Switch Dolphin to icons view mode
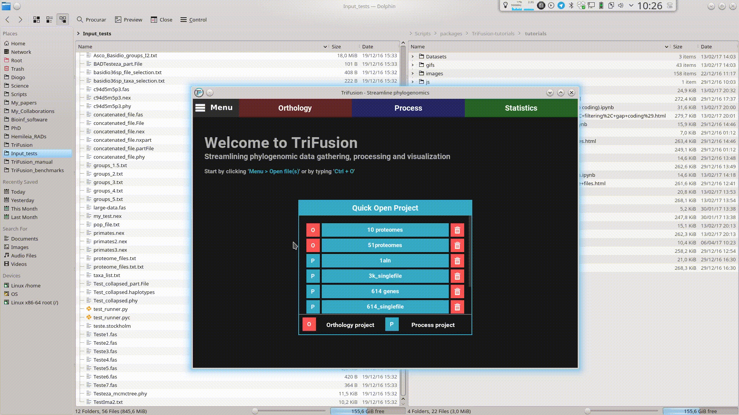This screenshot has width=739, height=415. point(37,20)
